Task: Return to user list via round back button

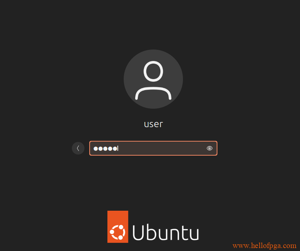Action: point(78,148)
